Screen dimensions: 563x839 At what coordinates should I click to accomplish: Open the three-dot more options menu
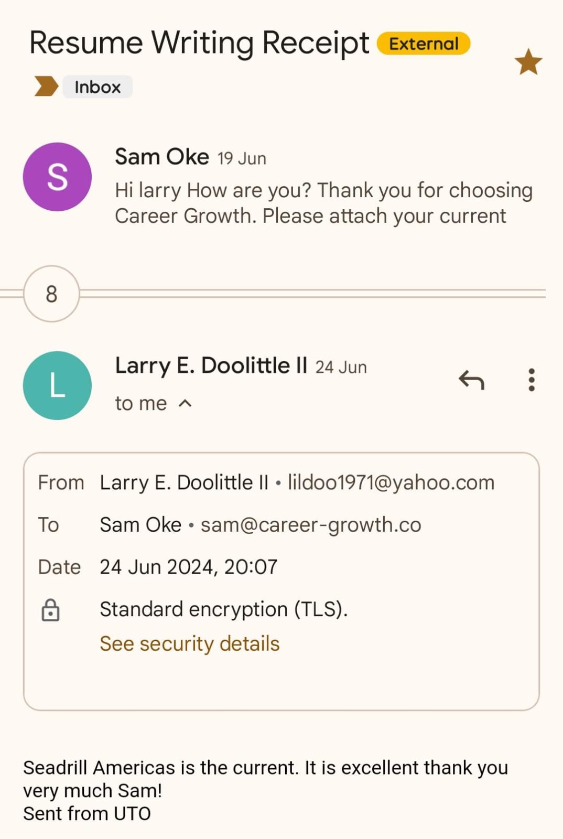point(532,380)
